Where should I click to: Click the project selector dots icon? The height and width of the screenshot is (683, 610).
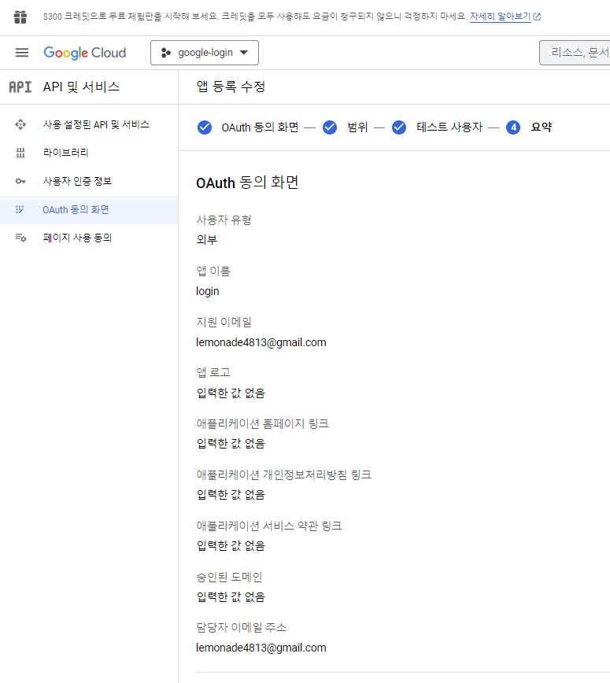[166, 53]
